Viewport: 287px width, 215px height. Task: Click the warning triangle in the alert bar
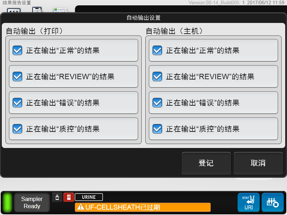pos(80,207)
